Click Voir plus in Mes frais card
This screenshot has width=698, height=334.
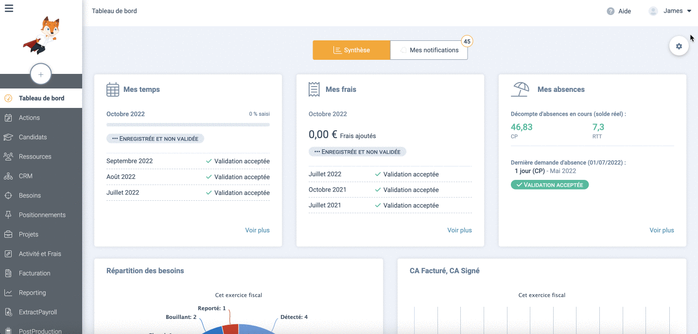(459, 230)
